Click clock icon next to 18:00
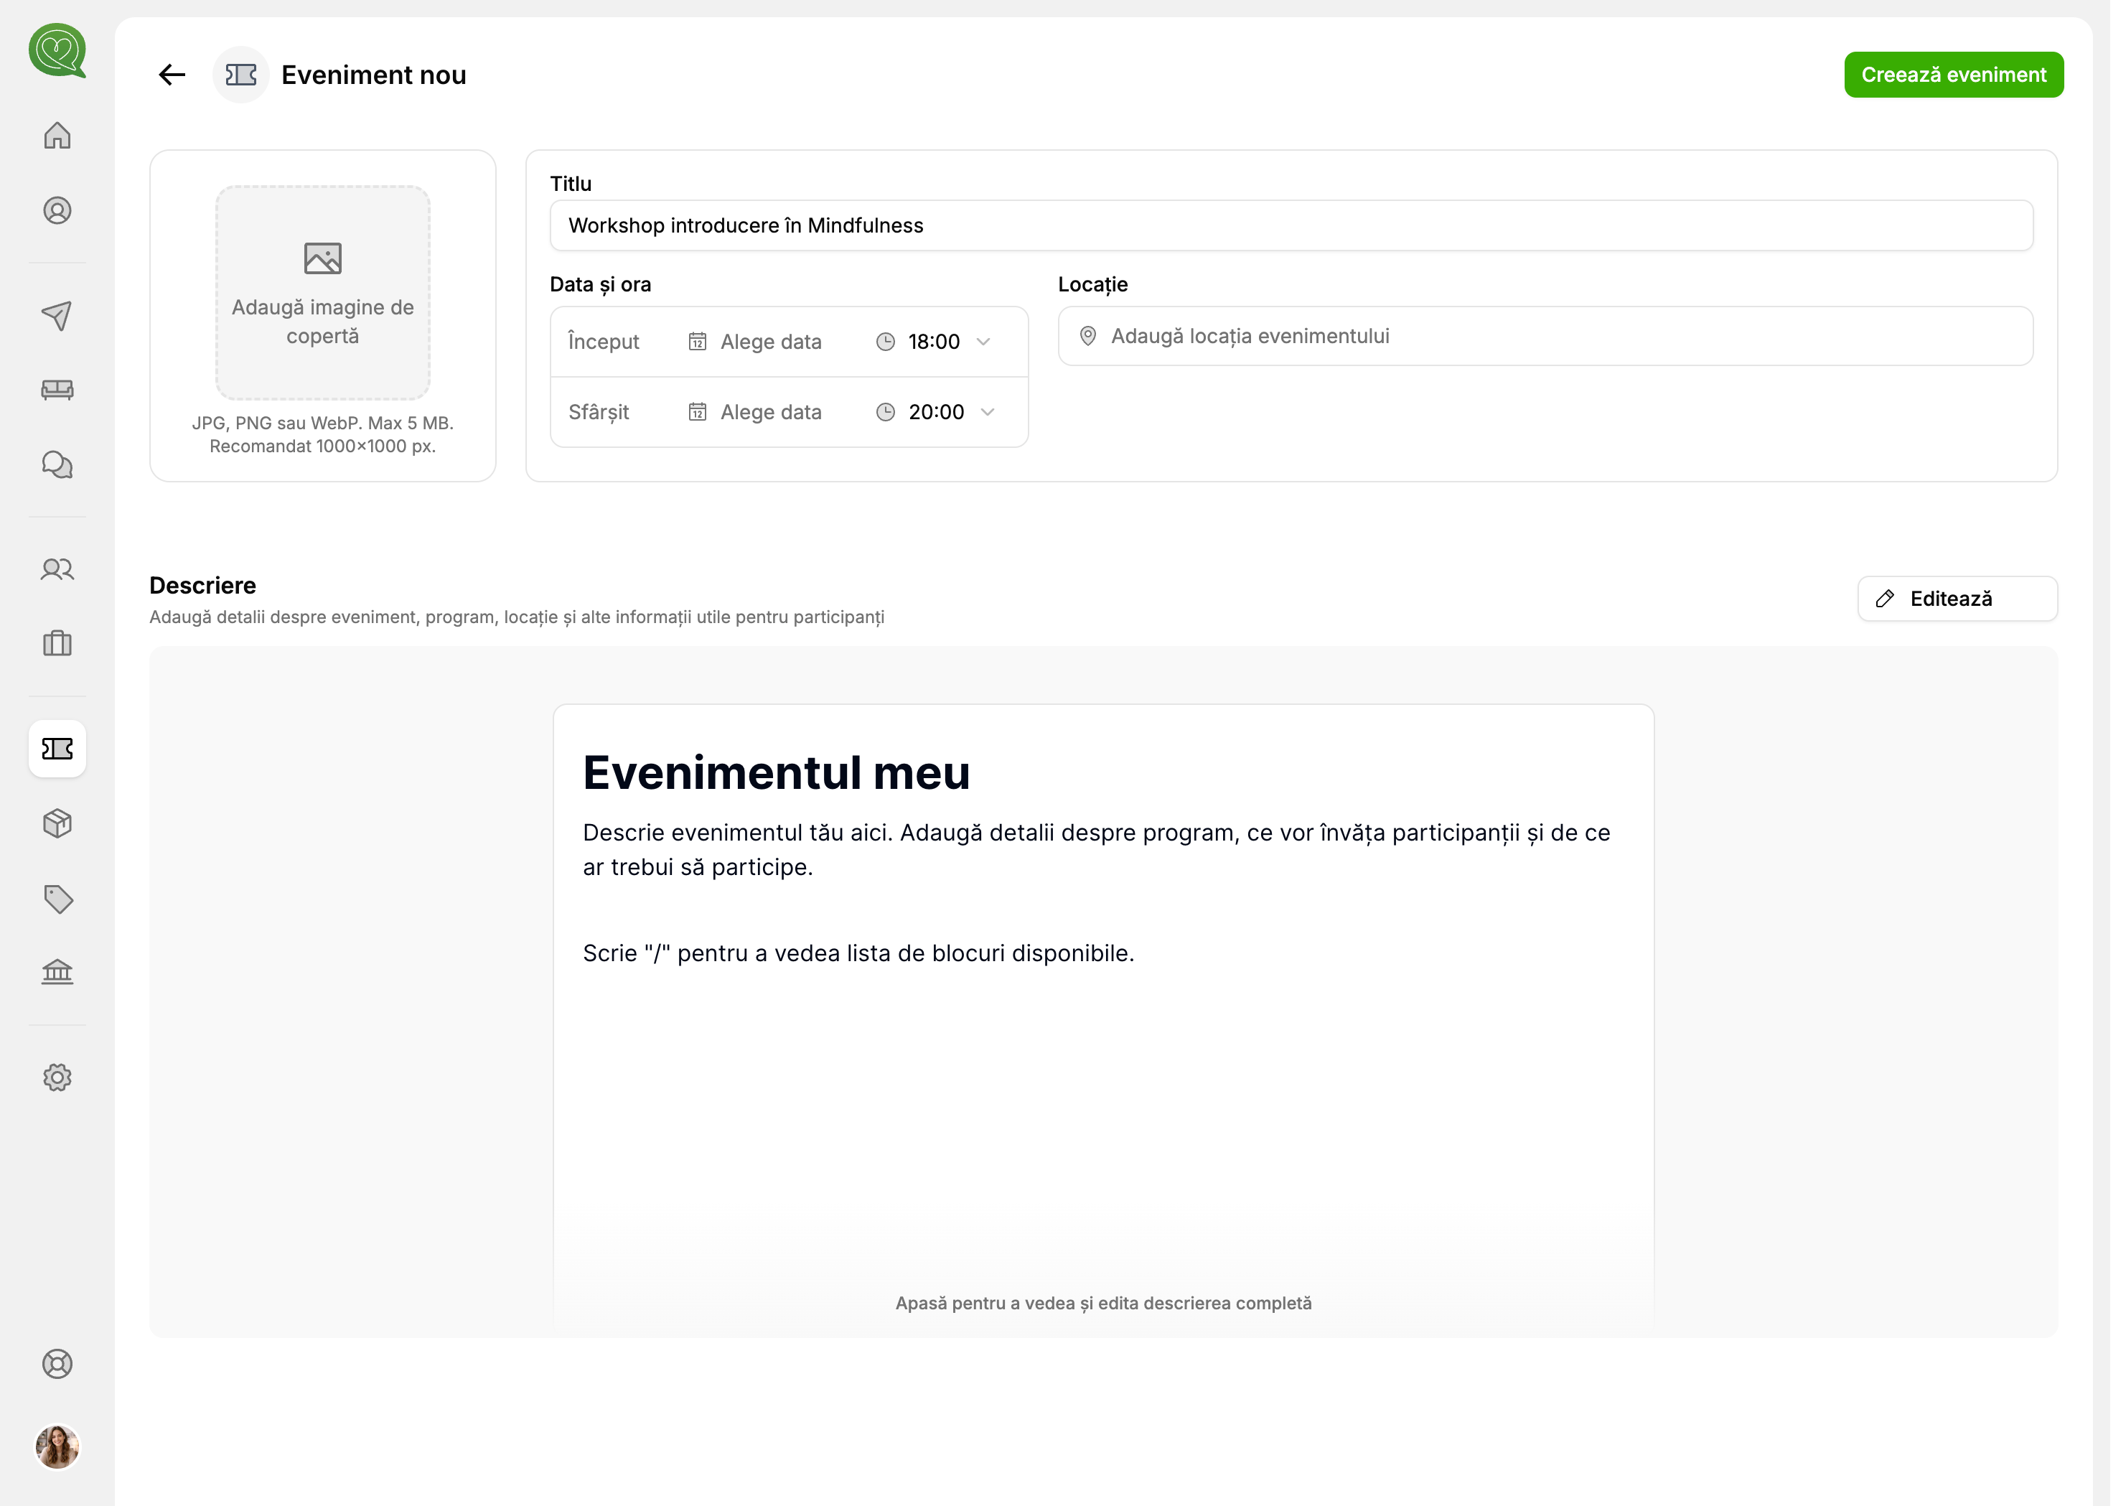Image resolution: width=2126 pixels, height=1506 pixels. tap(886, 342)
